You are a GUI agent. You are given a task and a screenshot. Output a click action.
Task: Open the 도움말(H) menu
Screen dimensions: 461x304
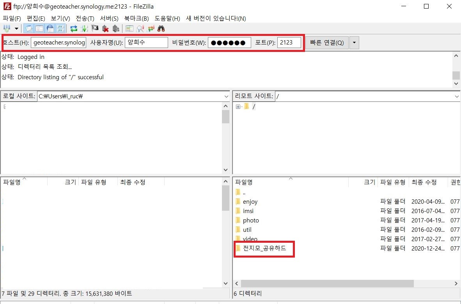167,18
